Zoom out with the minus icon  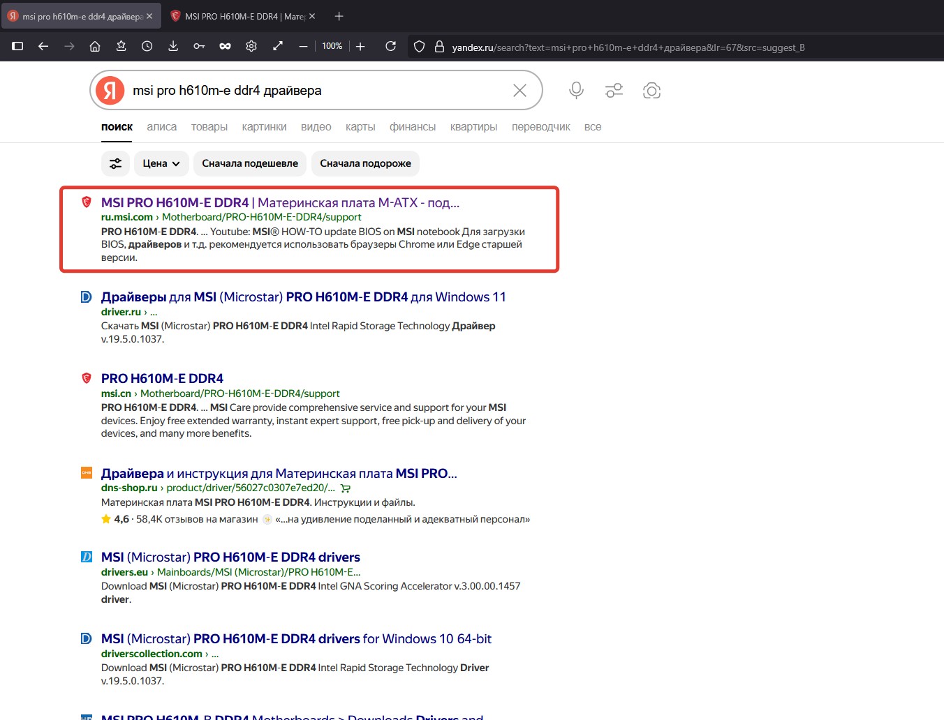[303, 46]
